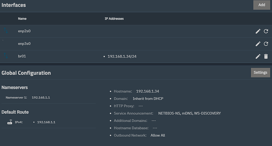Click the Hostname value 192.168.1.34
272x146 pixels.
coord(147,91)
